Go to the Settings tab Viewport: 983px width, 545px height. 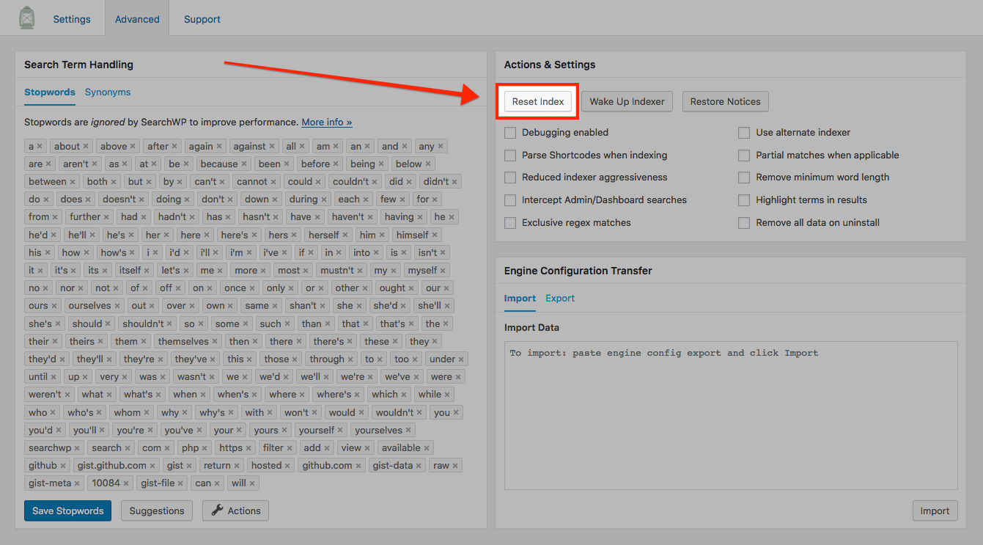click(71, 19)
